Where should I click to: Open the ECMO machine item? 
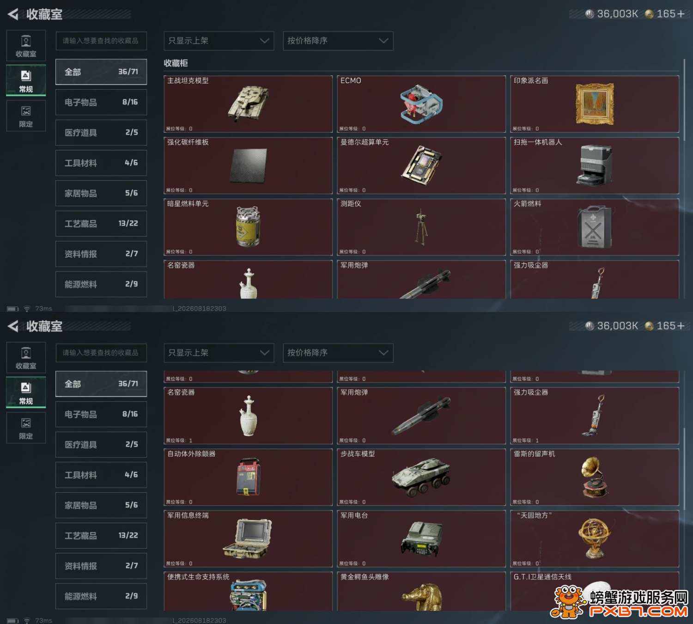tap(421, 104)
